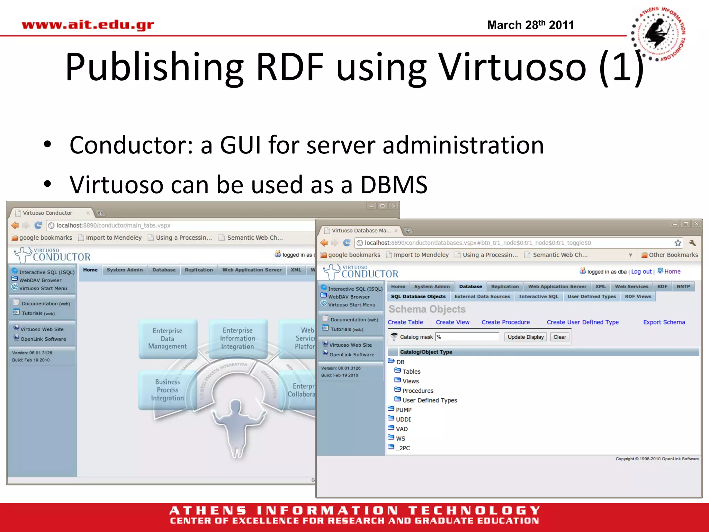
Task: Click Create User Defined Type link
Action: point(582,322)
